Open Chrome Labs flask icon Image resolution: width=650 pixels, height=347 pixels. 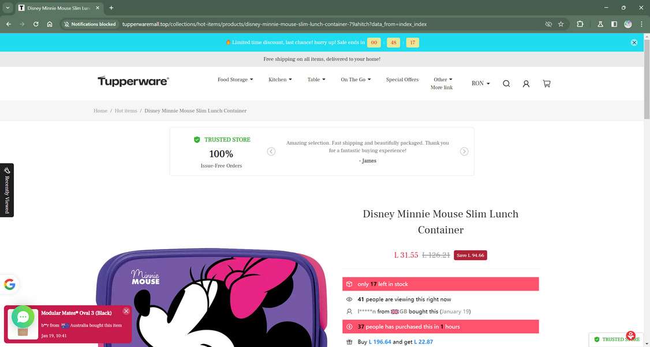[x=600, y=24]
